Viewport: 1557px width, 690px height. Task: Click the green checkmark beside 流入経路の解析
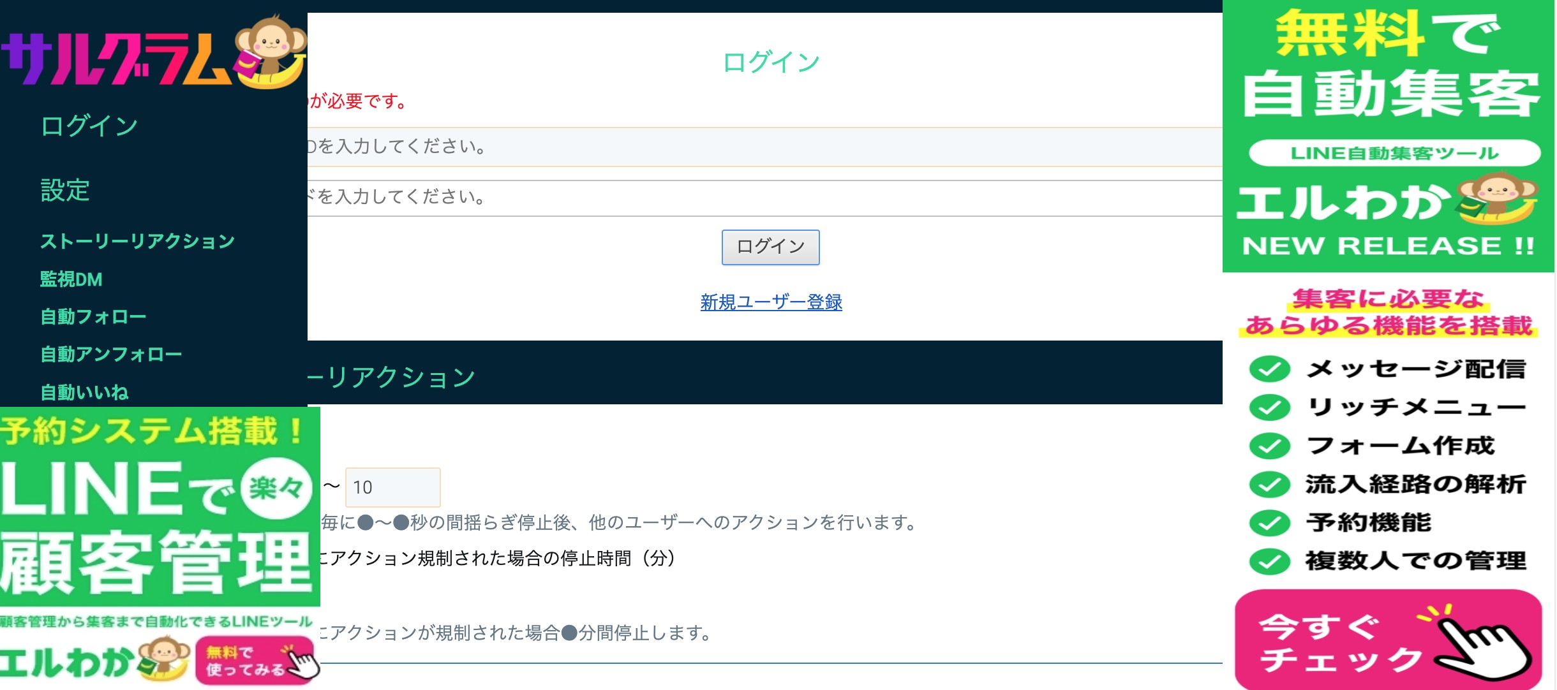pyautogui.click(x=1270, y=484)
